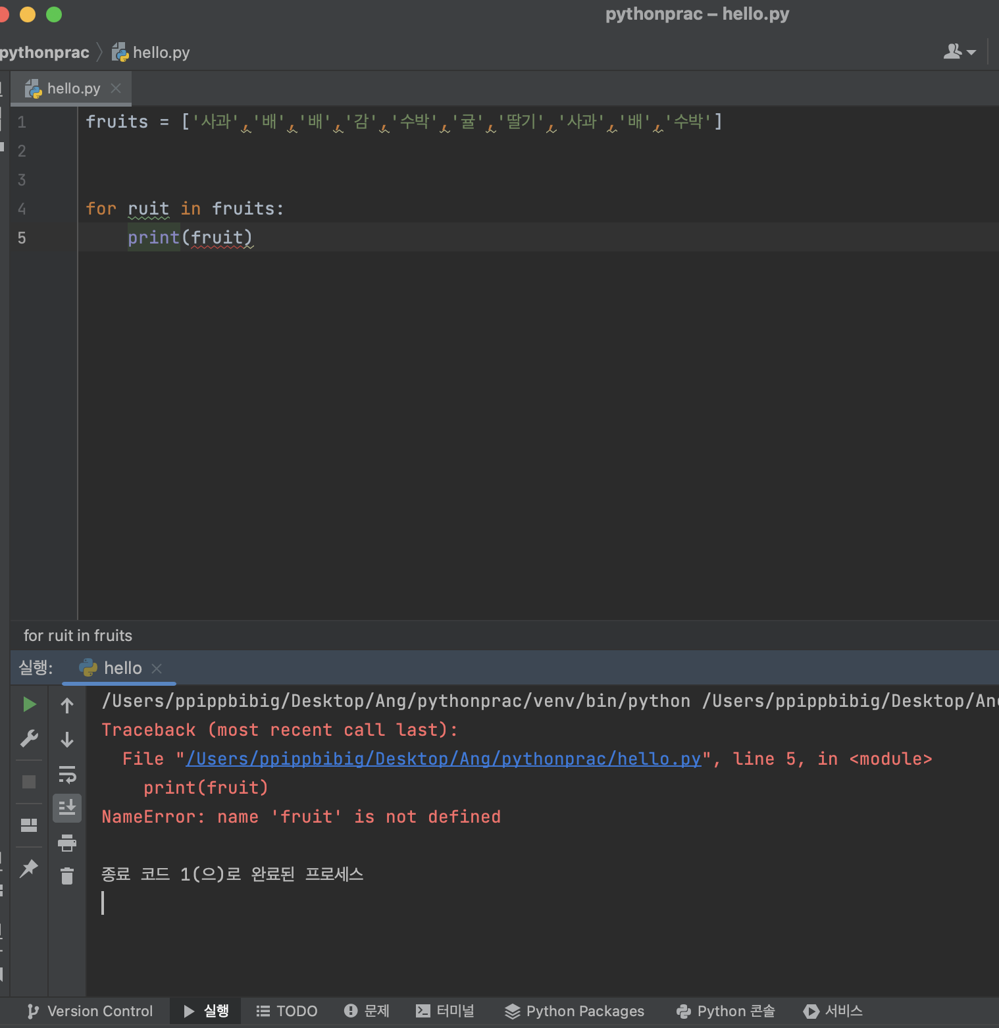Screen dimensions: 999x1028
Task: Click the macOS yellow minimize window button
Action: click(x=28, y=14)
